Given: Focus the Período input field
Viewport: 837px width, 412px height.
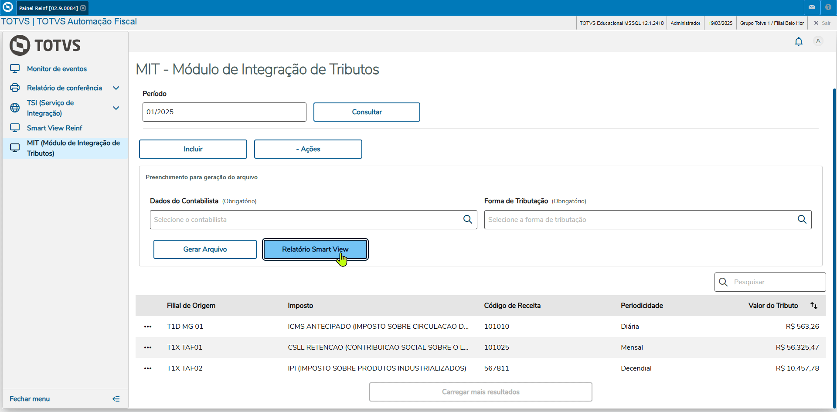Looking at the screenshot, I should click(x=225, y=112).
